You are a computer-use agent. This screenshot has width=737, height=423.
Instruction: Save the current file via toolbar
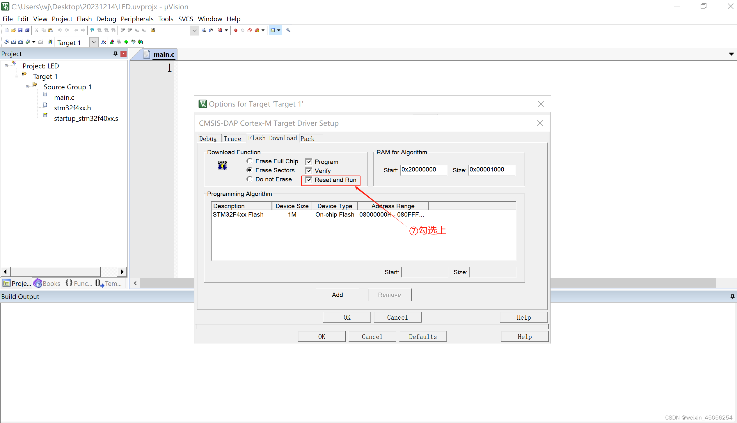tap(20, 30)
